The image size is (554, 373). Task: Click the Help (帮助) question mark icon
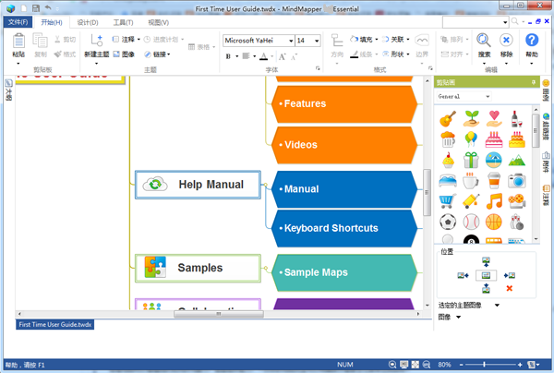pyautogui.click(x=531, y=41)
